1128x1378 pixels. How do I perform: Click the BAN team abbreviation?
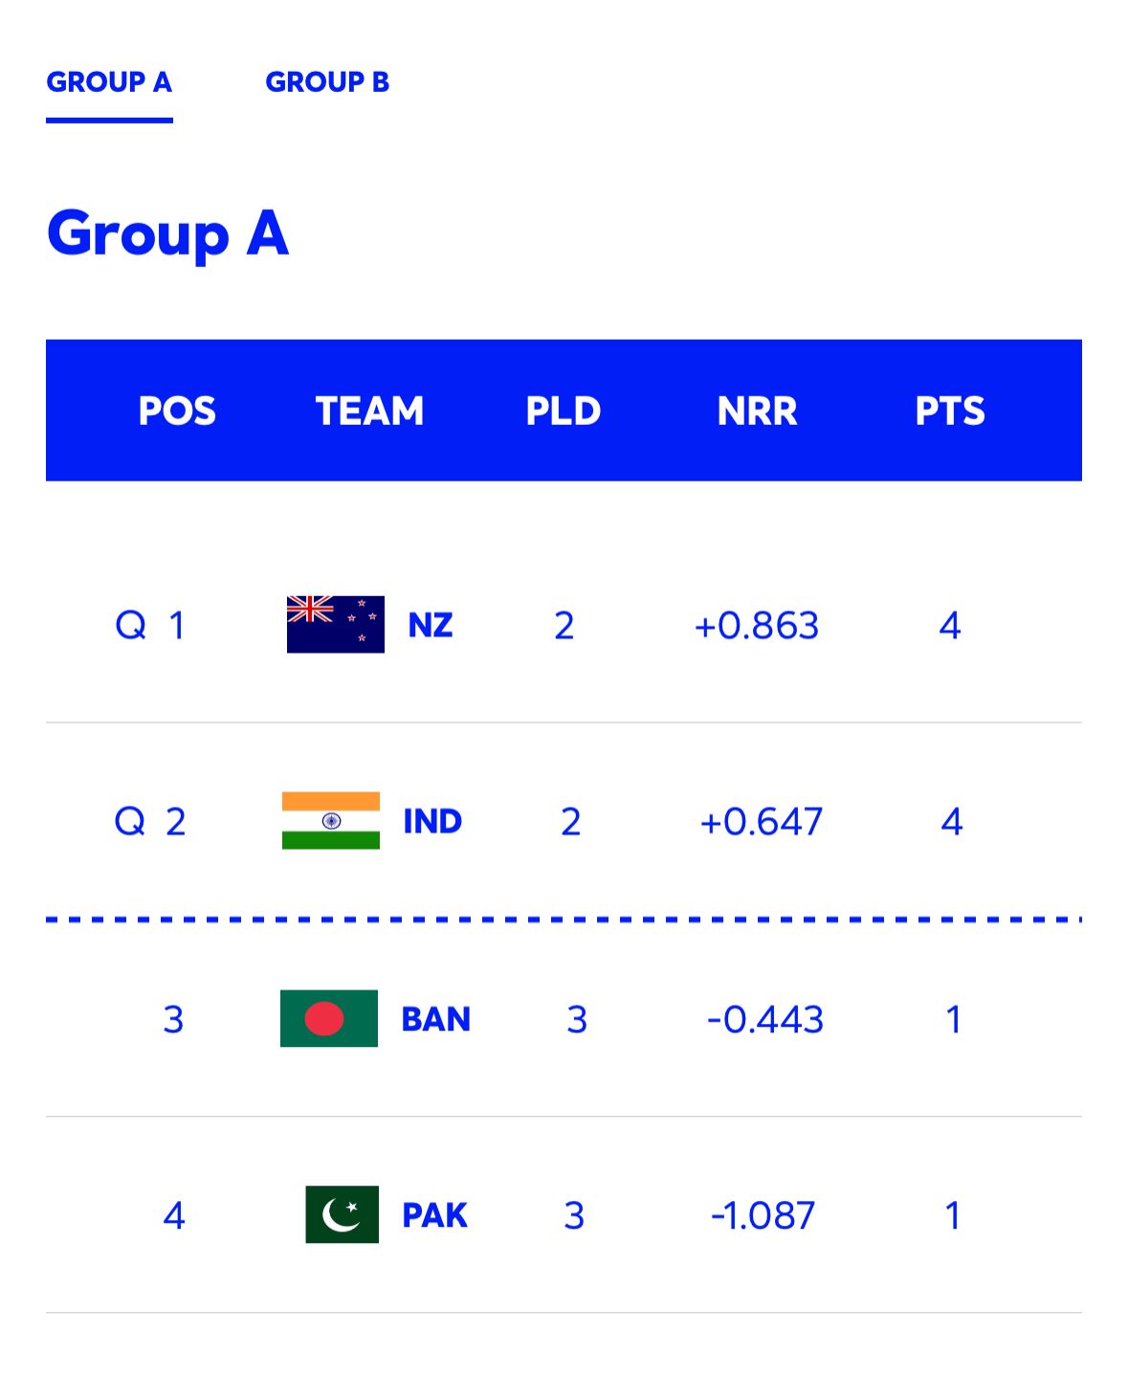(x=434, y=1019)
